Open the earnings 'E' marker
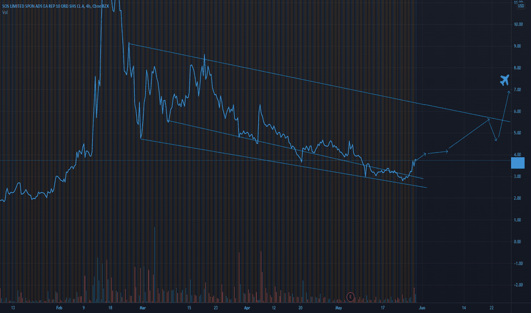The image size is (531, 313). pyautogui.click(x=350, y=296)
